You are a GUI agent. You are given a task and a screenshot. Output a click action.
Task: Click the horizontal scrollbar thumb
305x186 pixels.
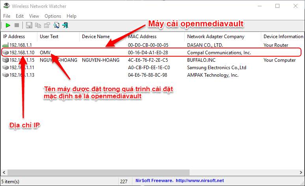tap(99, 172)
